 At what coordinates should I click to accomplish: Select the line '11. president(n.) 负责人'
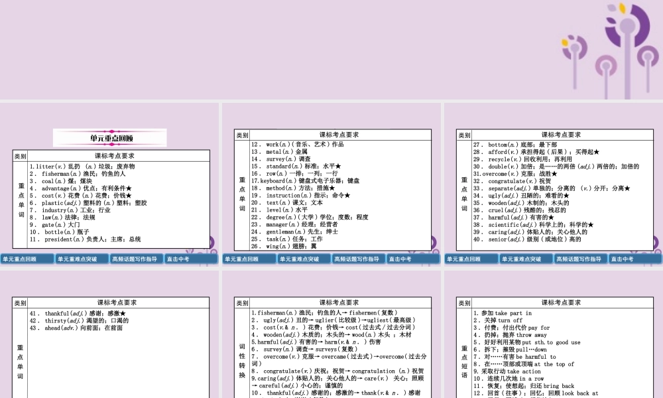click(86, 239)
